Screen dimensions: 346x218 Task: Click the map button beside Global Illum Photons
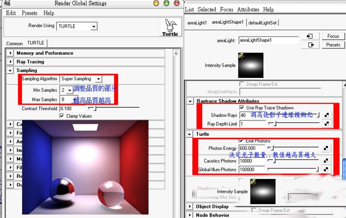coord(326,169)
